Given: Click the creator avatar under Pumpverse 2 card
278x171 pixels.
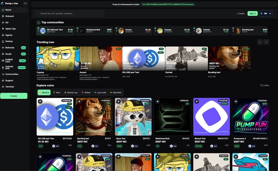Looking at the screenshot, I should tap(250, 146).
